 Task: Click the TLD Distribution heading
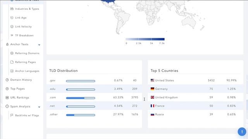[64, 71]
